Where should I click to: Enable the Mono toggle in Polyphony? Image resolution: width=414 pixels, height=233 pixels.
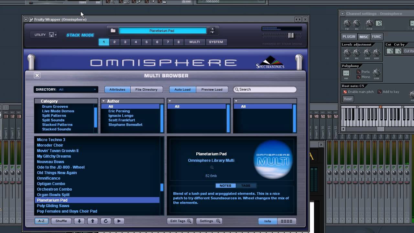point(358,77)
